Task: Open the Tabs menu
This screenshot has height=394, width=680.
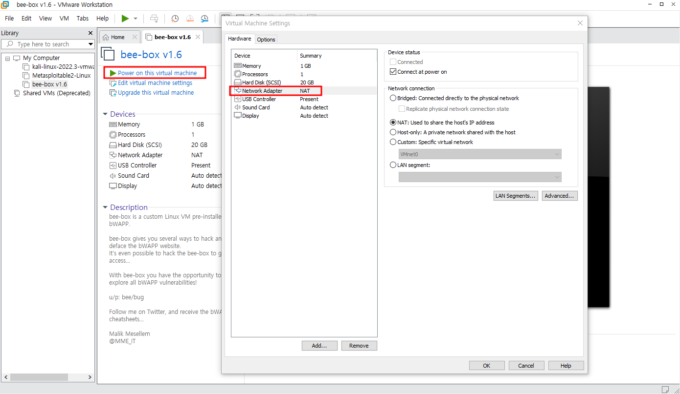Action: (x=83, y=18)
